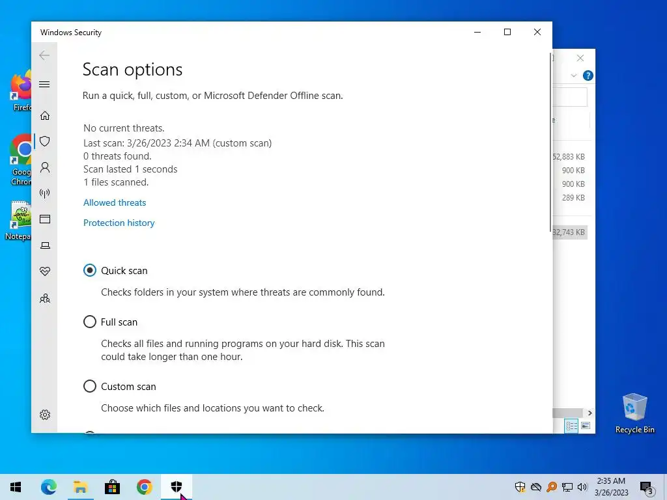Screen dimensions: 667x500
Task: Click the Windows Security vertical scrollbar
Action: coord(550,143)
